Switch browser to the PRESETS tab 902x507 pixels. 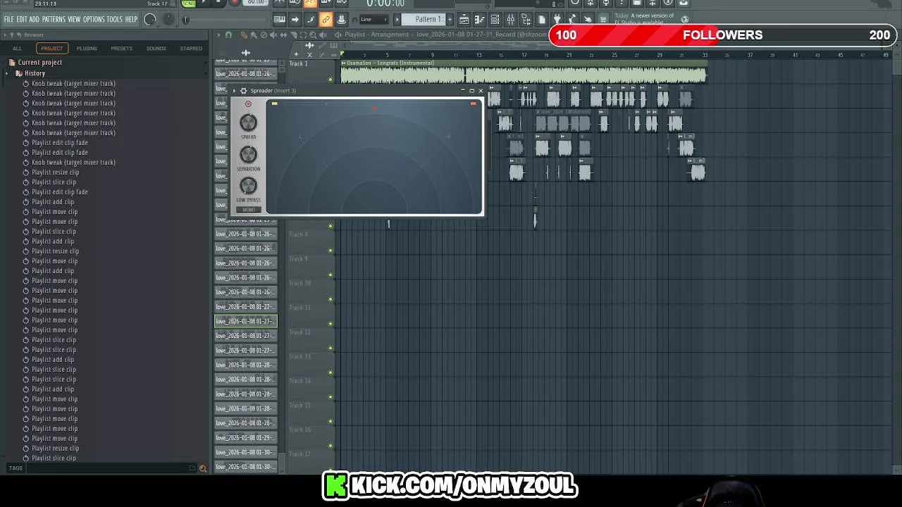pos(121,49)
